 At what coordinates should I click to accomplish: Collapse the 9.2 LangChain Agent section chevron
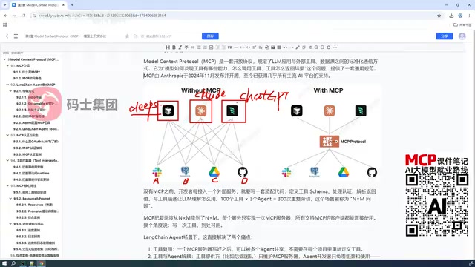click(x=7, y=85)
